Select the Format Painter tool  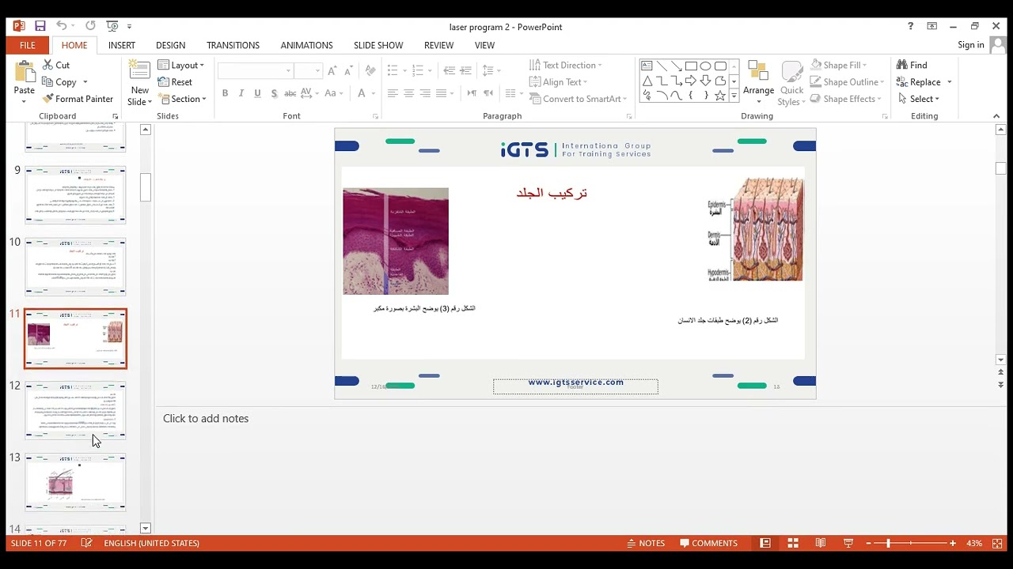click(x=78, y=99)
